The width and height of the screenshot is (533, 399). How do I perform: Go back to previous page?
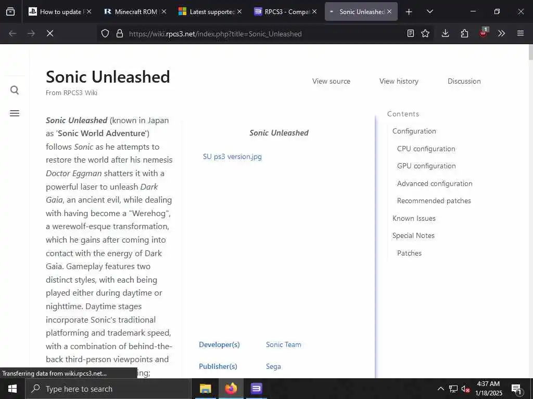click(x=12, y=33)
